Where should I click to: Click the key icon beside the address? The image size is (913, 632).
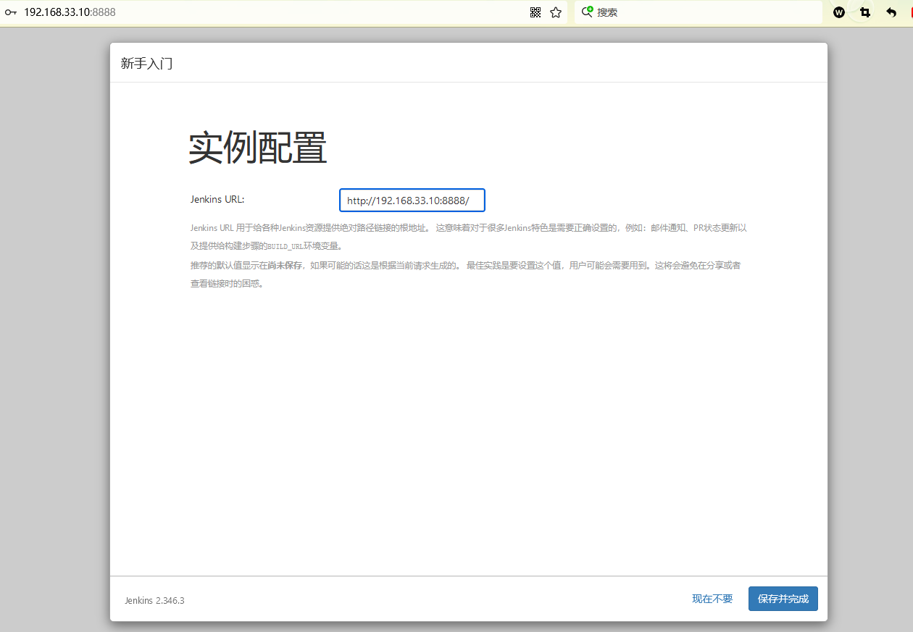click(x=11, y=12)
